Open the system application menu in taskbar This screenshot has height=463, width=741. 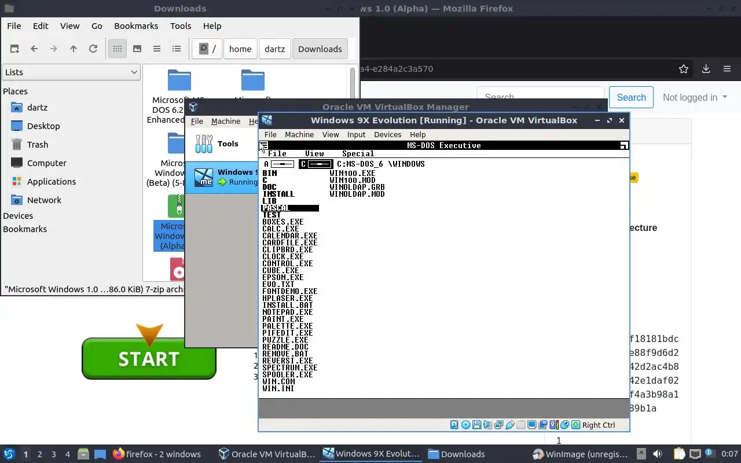(9, 454)
